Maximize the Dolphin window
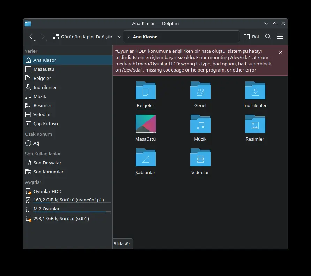 [275, 23]
